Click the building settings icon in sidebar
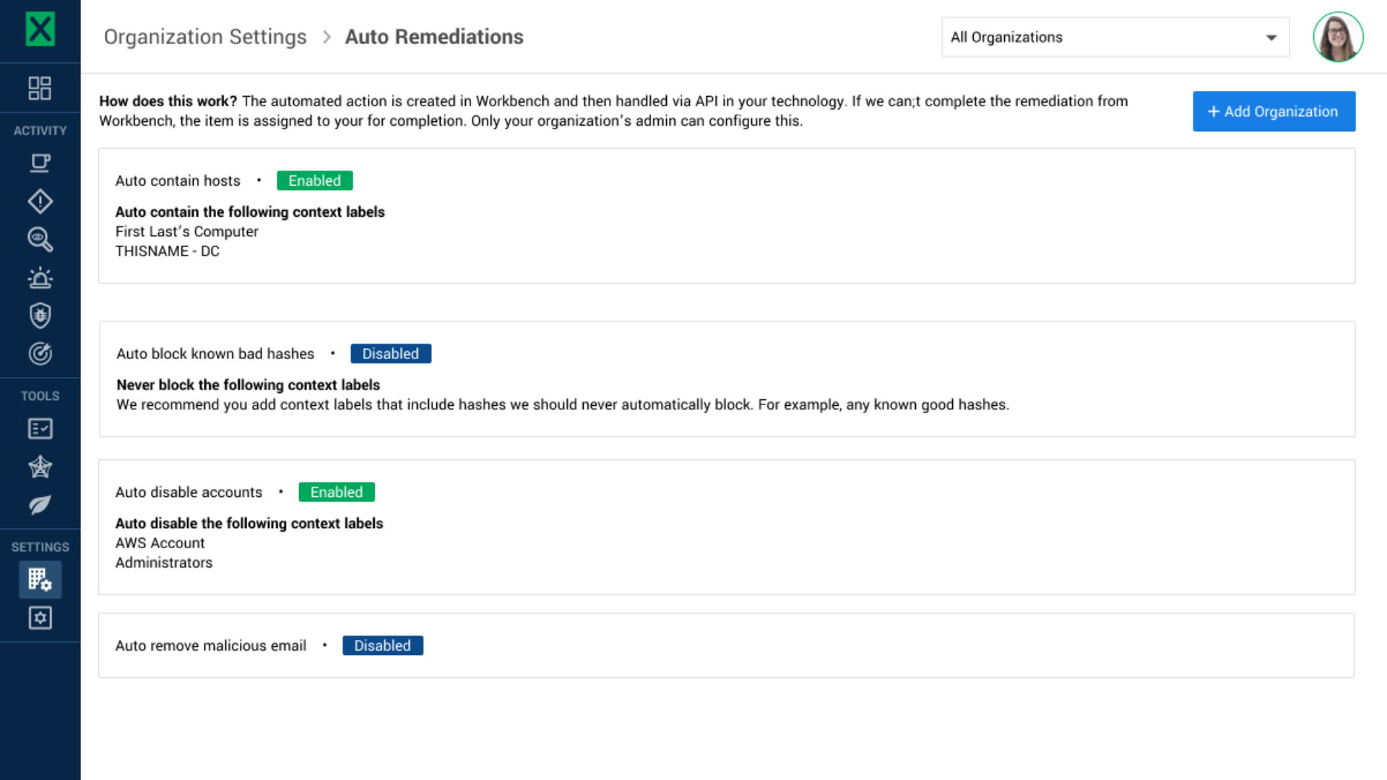 (x=40, y=579)
